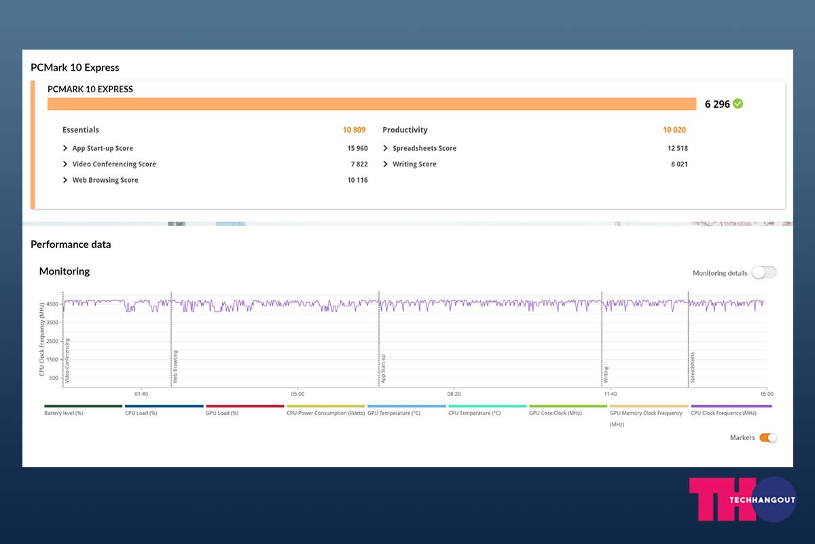Click the Monitoring heading
The width and height of the screenshot is (815, 544).
coord(65,271)
